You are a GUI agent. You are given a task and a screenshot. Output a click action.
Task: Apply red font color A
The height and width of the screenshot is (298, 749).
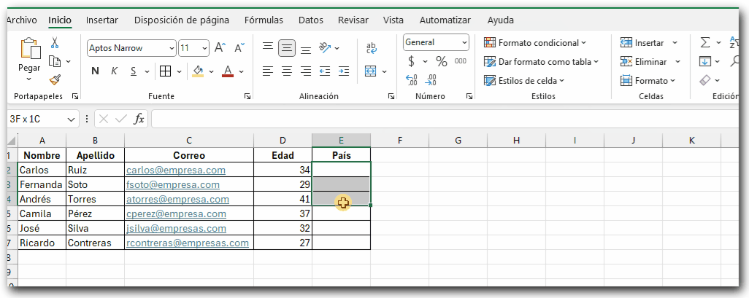(228, 71)
